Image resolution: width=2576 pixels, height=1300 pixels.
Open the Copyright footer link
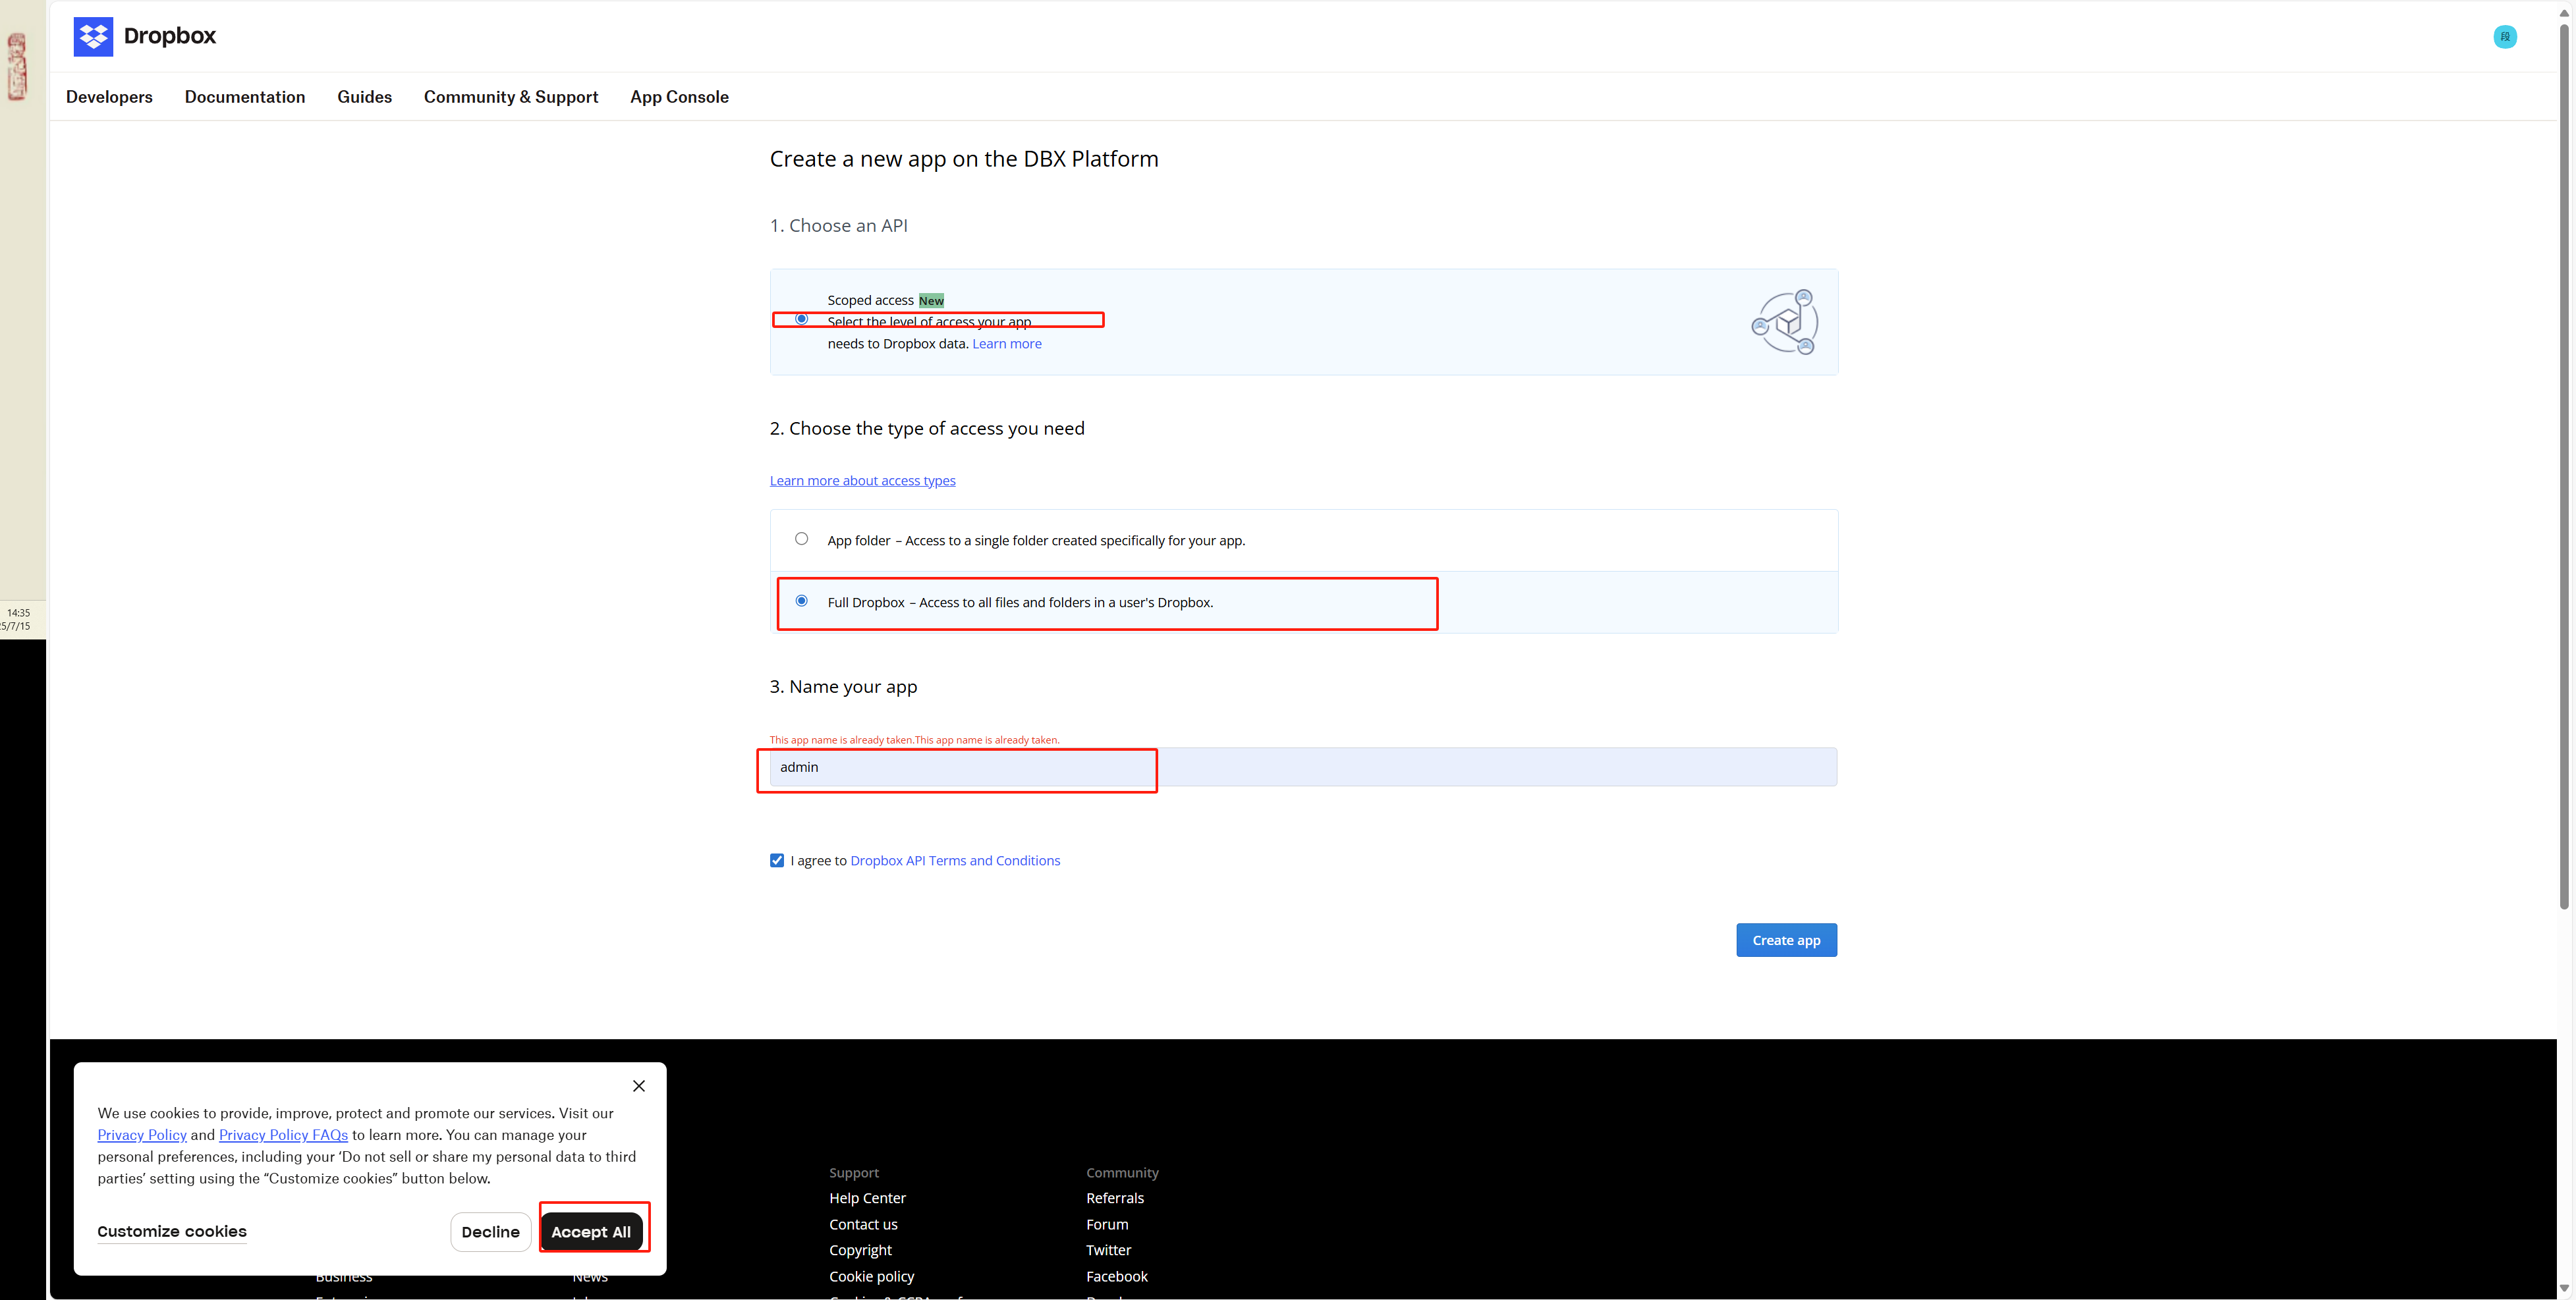click(860, 1250)
